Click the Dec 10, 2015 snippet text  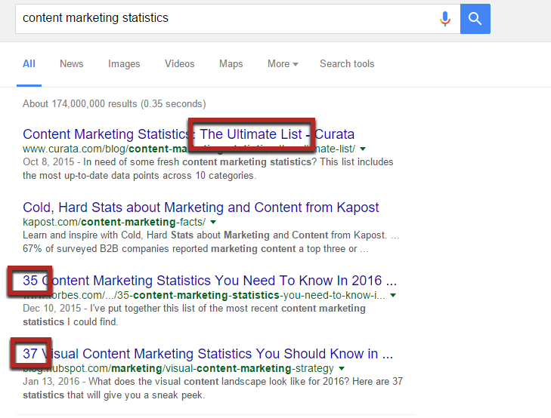click(194, 315)
